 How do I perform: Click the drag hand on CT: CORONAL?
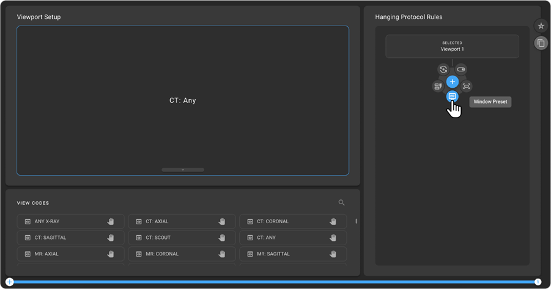click(333, 221)
